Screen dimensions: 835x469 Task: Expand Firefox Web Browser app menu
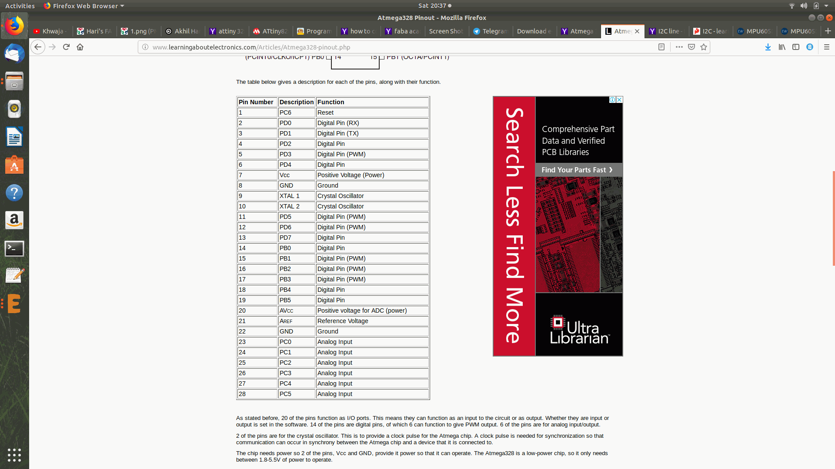point(85,6)
